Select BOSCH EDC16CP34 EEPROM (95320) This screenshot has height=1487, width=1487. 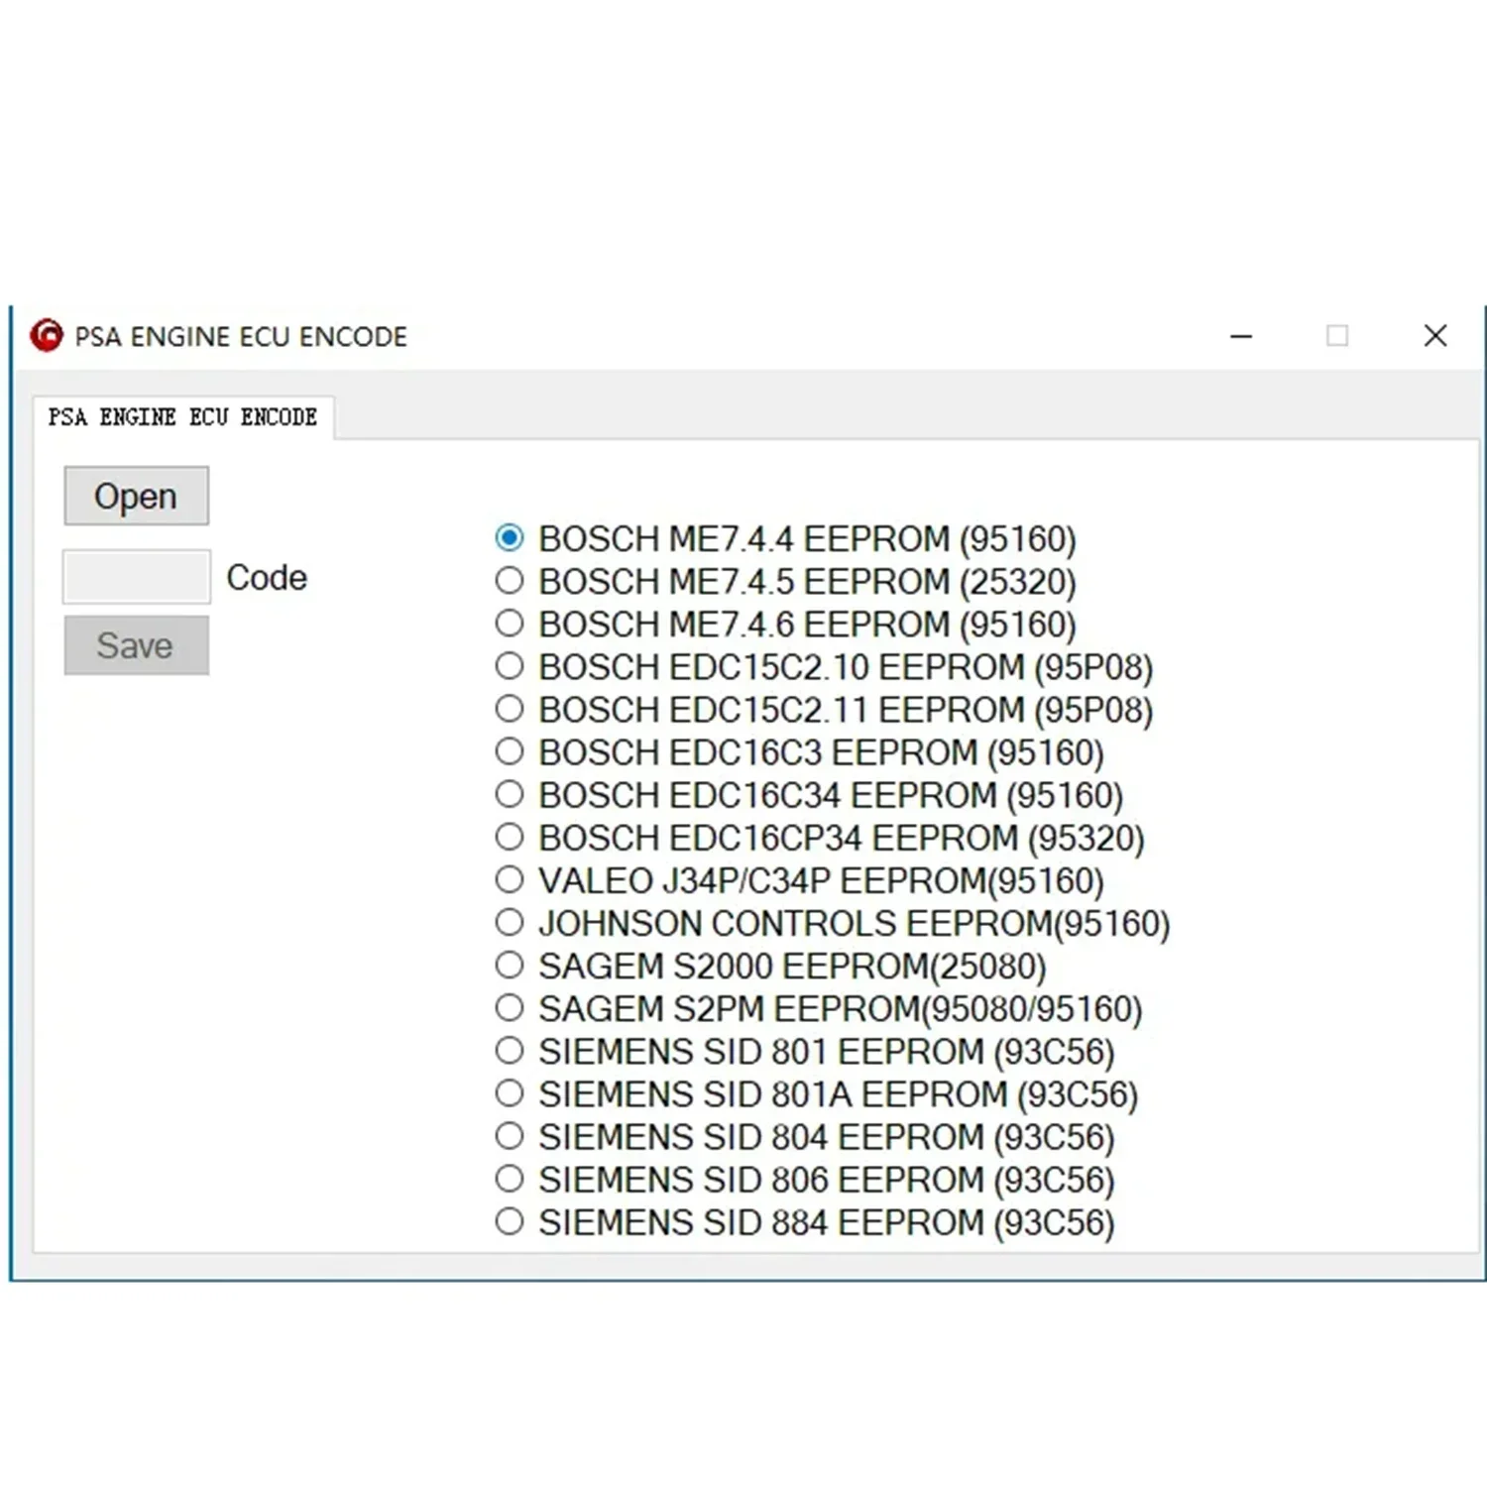coord(820,838)
